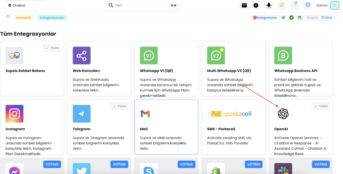The width and height of the screenshot is (343, 174).
Task: Open the Whatsapp Business API title
Action: pyautogui.click(x=296, y=71)
